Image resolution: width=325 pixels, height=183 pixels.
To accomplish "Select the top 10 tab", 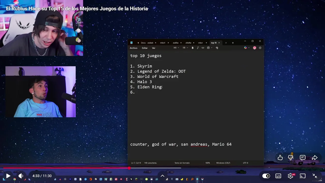I will 214,43.
